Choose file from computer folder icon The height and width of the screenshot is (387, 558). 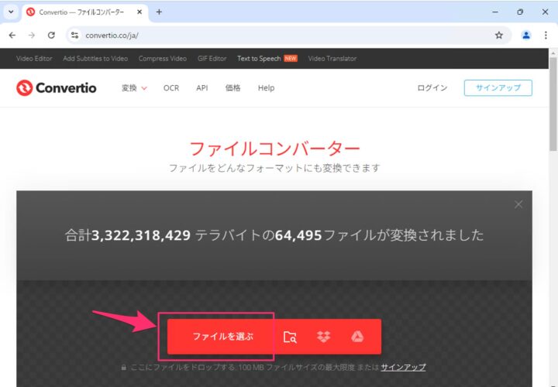tap(290, 337)
